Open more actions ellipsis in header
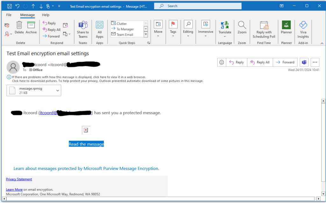This screenshot has height=203, width=326. click(315, 62)
